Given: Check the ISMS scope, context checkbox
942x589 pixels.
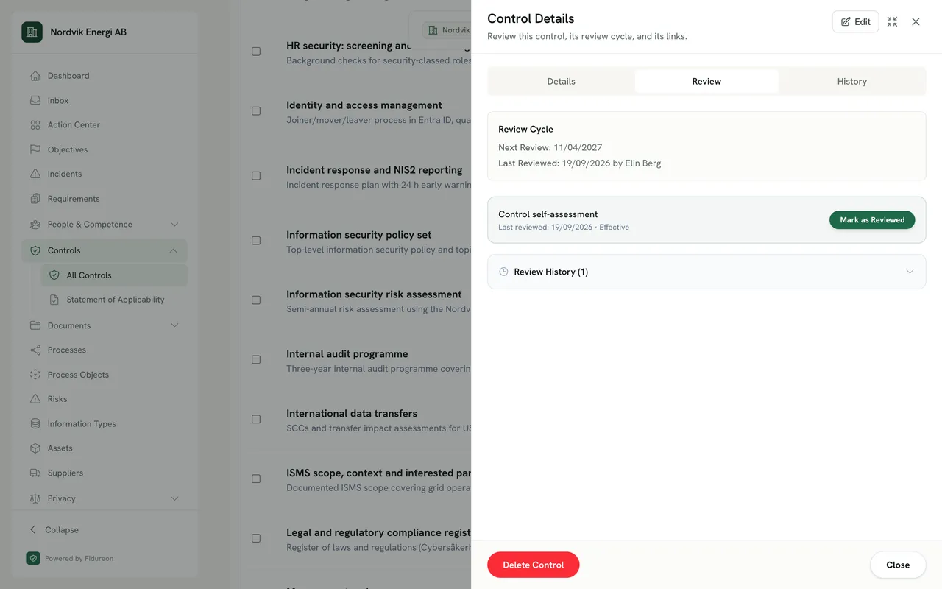Looking at the screenshot, I should (256, 479).
